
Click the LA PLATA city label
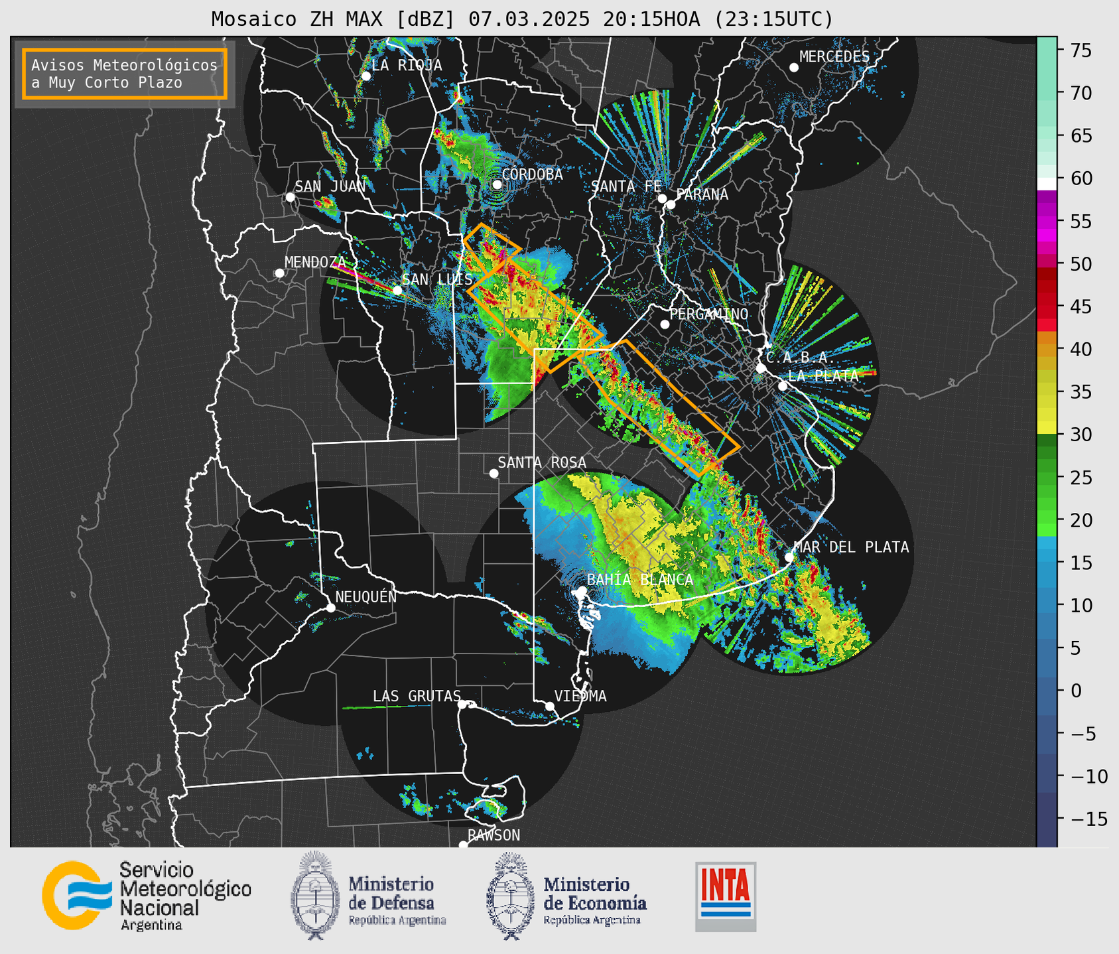tap(823, 376)
